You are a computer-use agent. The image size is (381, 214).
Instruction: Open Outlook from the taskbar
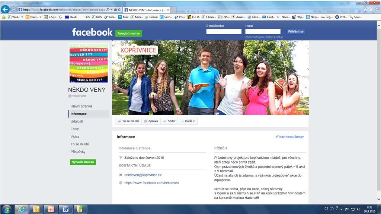[x=36, y=209]
